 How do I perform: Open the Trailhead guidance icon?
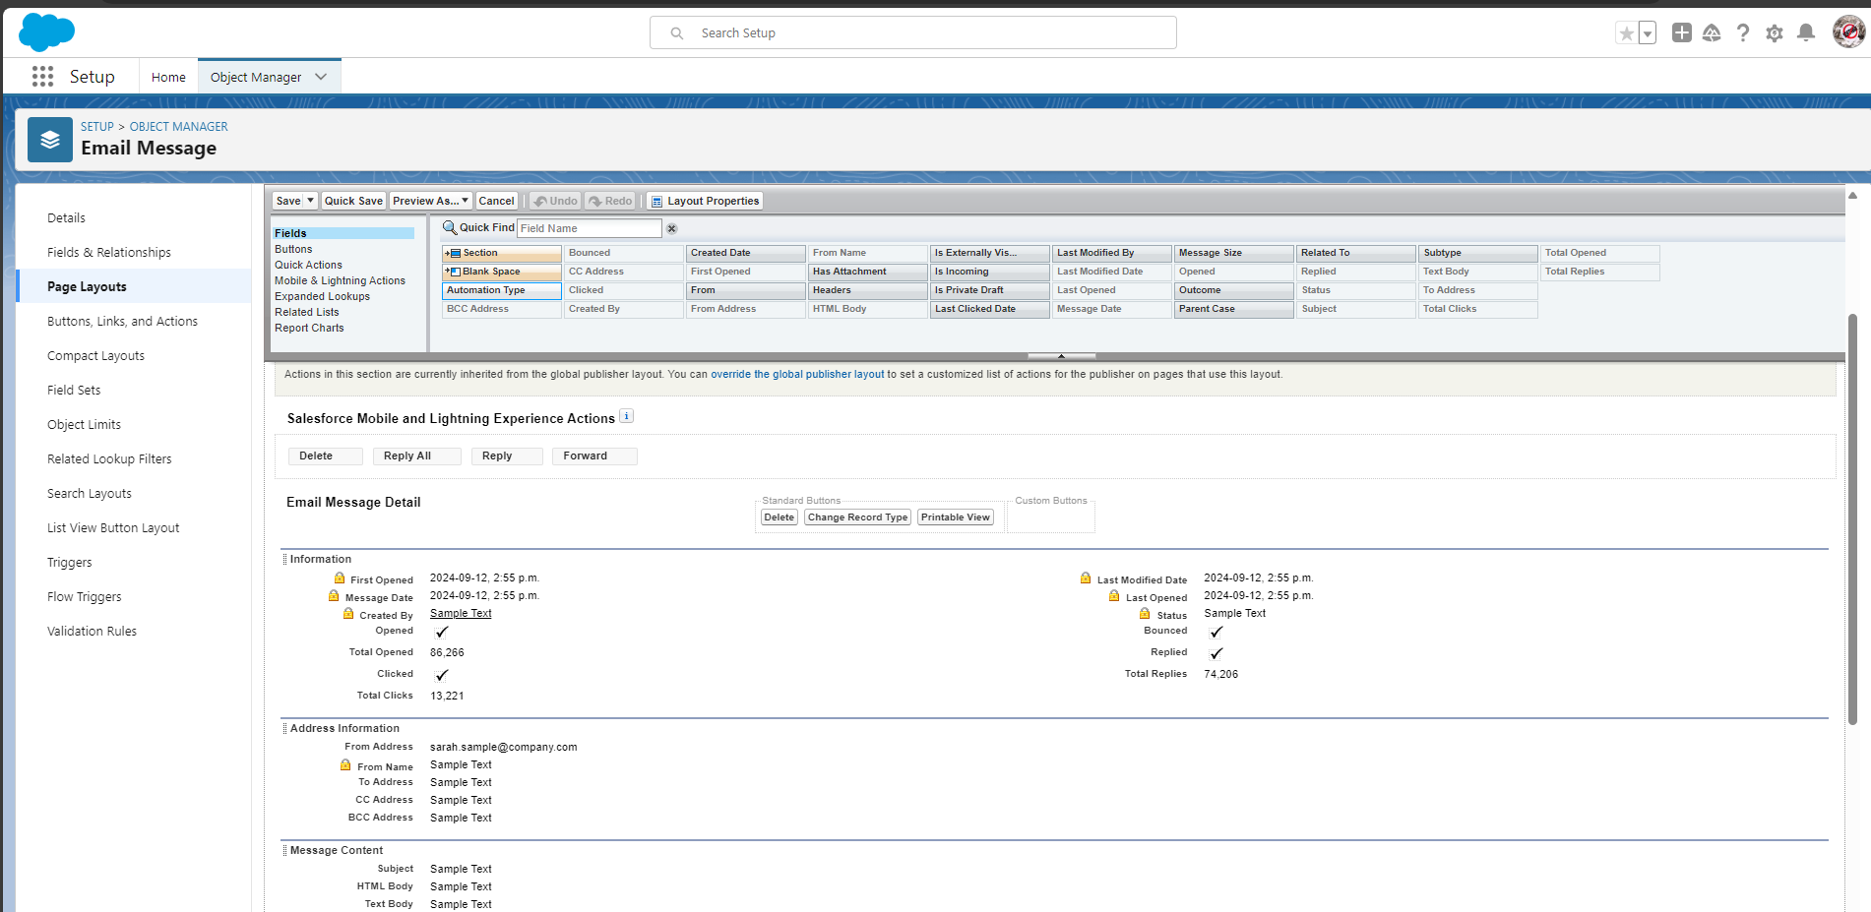[x=1712, y=32]
